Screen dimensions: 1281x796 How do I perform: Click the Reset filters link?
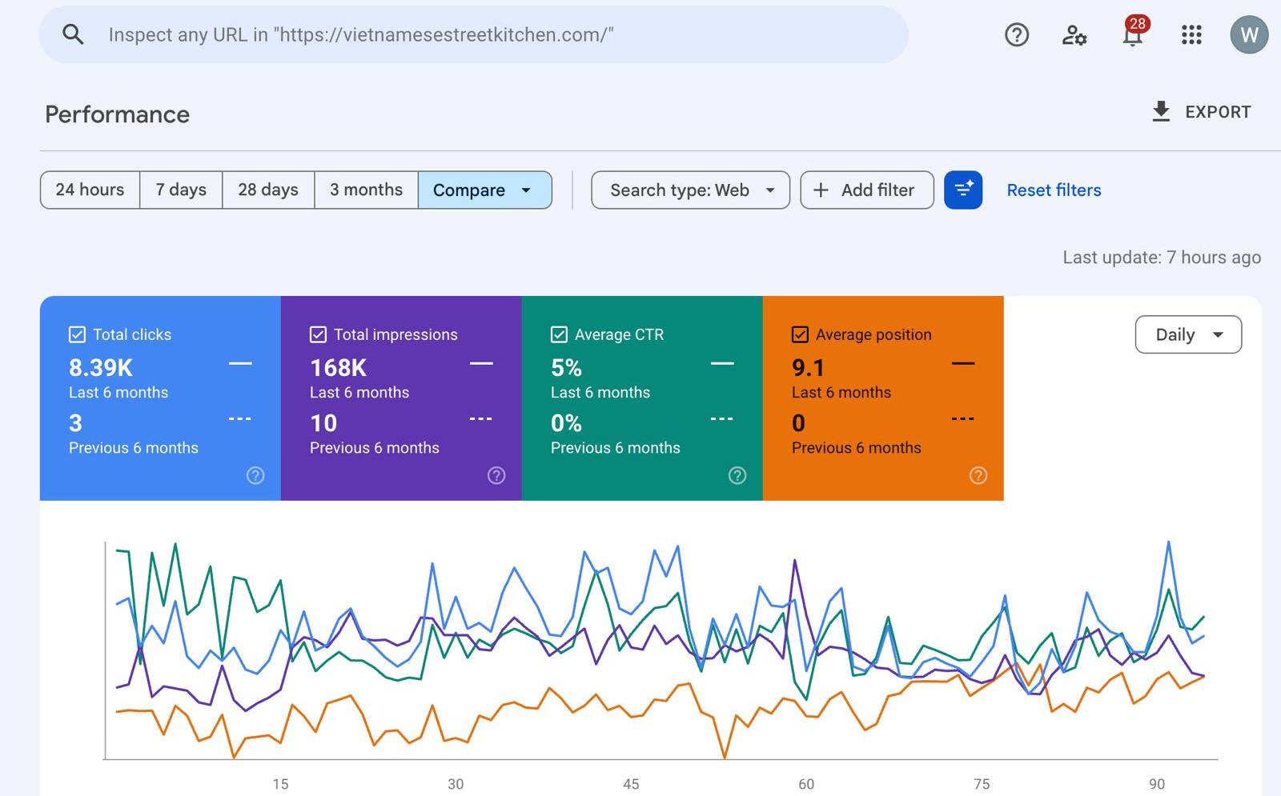coord(1054,190)
